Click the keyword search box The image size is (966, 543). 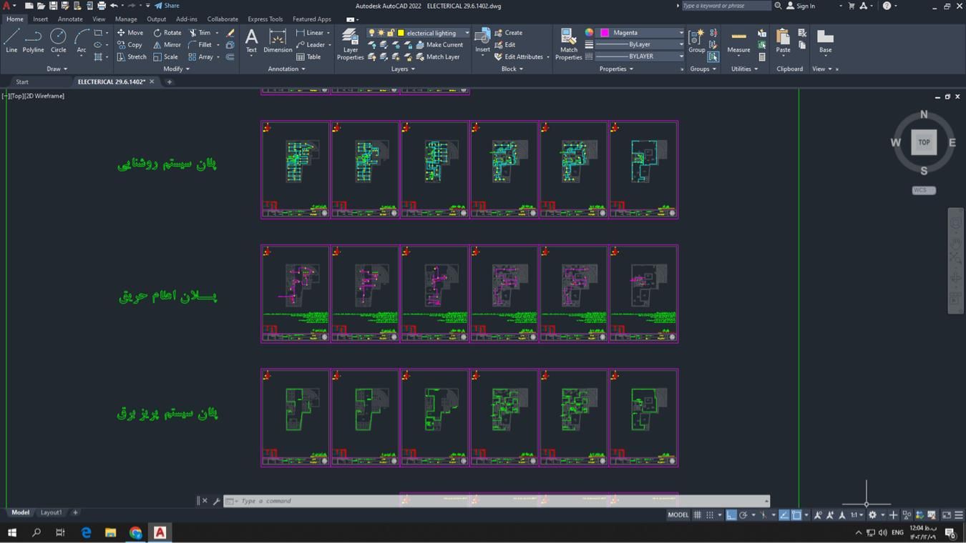tap(726, 6)
